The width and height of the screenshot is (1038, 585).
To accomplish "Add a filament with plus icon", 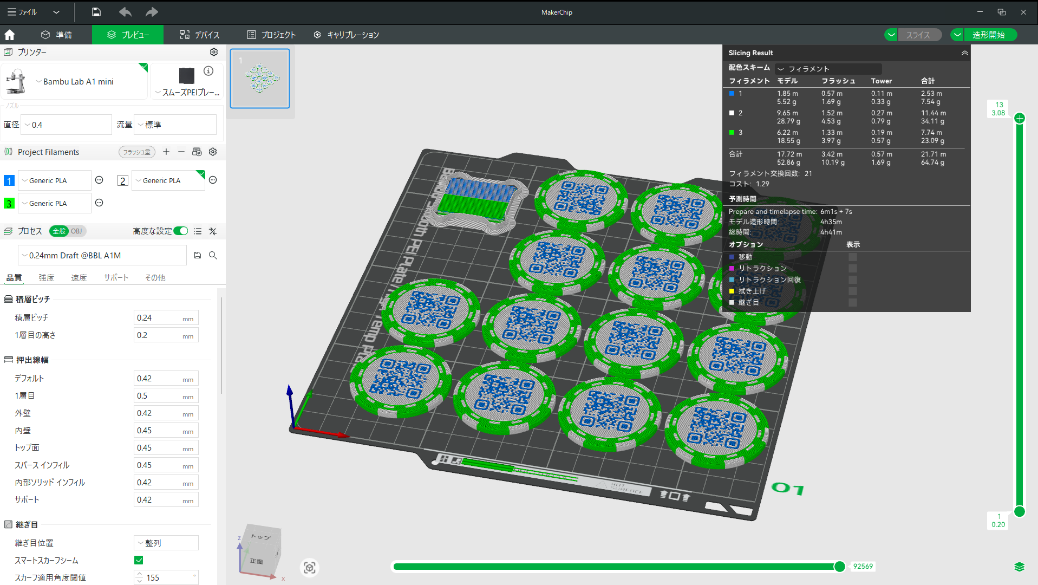I will click(166, 152).
